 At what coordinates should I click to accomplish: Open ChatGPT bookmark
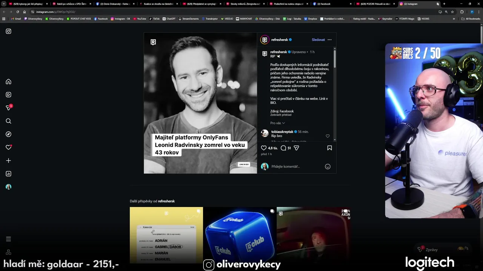tap(169, 18)
